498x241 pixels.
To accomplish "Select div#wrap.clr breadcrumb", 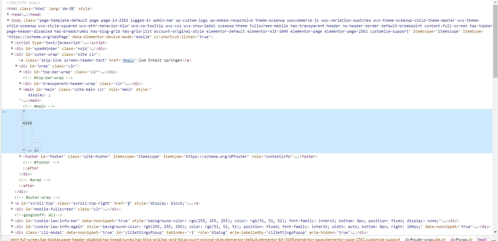I will (462, 239).
